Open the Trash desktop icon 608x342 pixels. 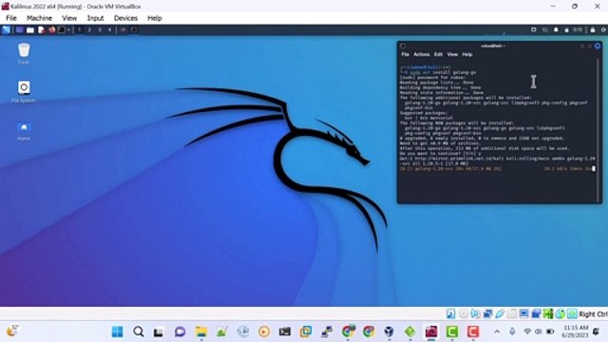(24, 53)
